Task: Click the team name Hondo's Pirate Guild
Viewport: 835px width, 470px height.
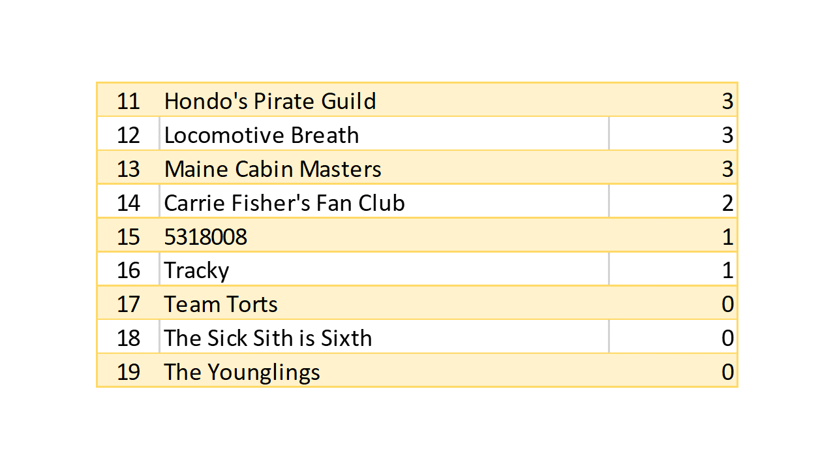Action: (x=270, y=101)
